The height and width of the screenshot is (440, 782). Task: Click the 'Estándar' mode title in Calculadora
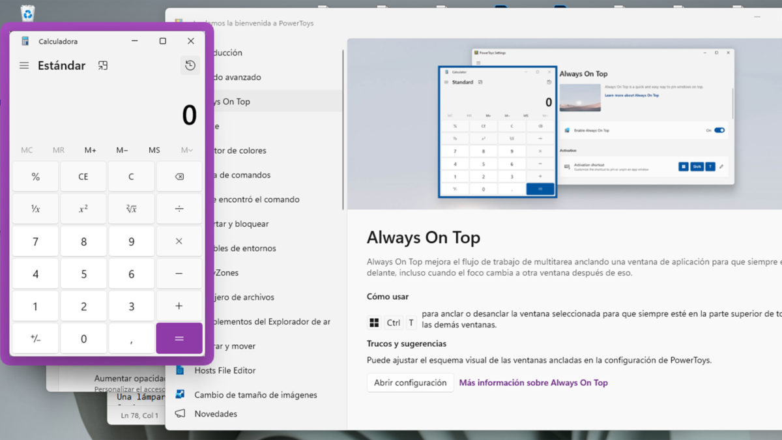pyautogui.click(x=61, y=65)
